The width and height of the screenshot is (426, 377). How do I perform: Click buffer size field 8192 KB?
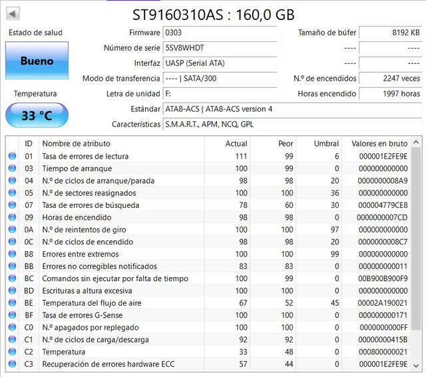[391, 33]
